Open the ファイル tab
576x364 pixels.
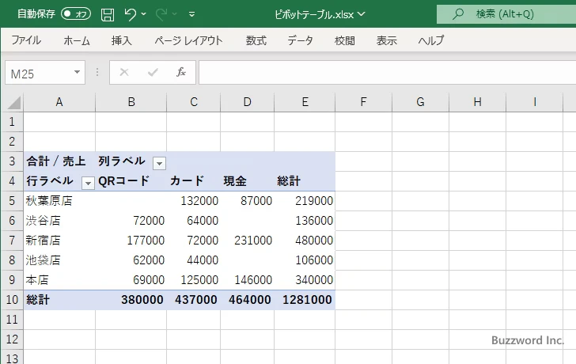coord(26,40)
